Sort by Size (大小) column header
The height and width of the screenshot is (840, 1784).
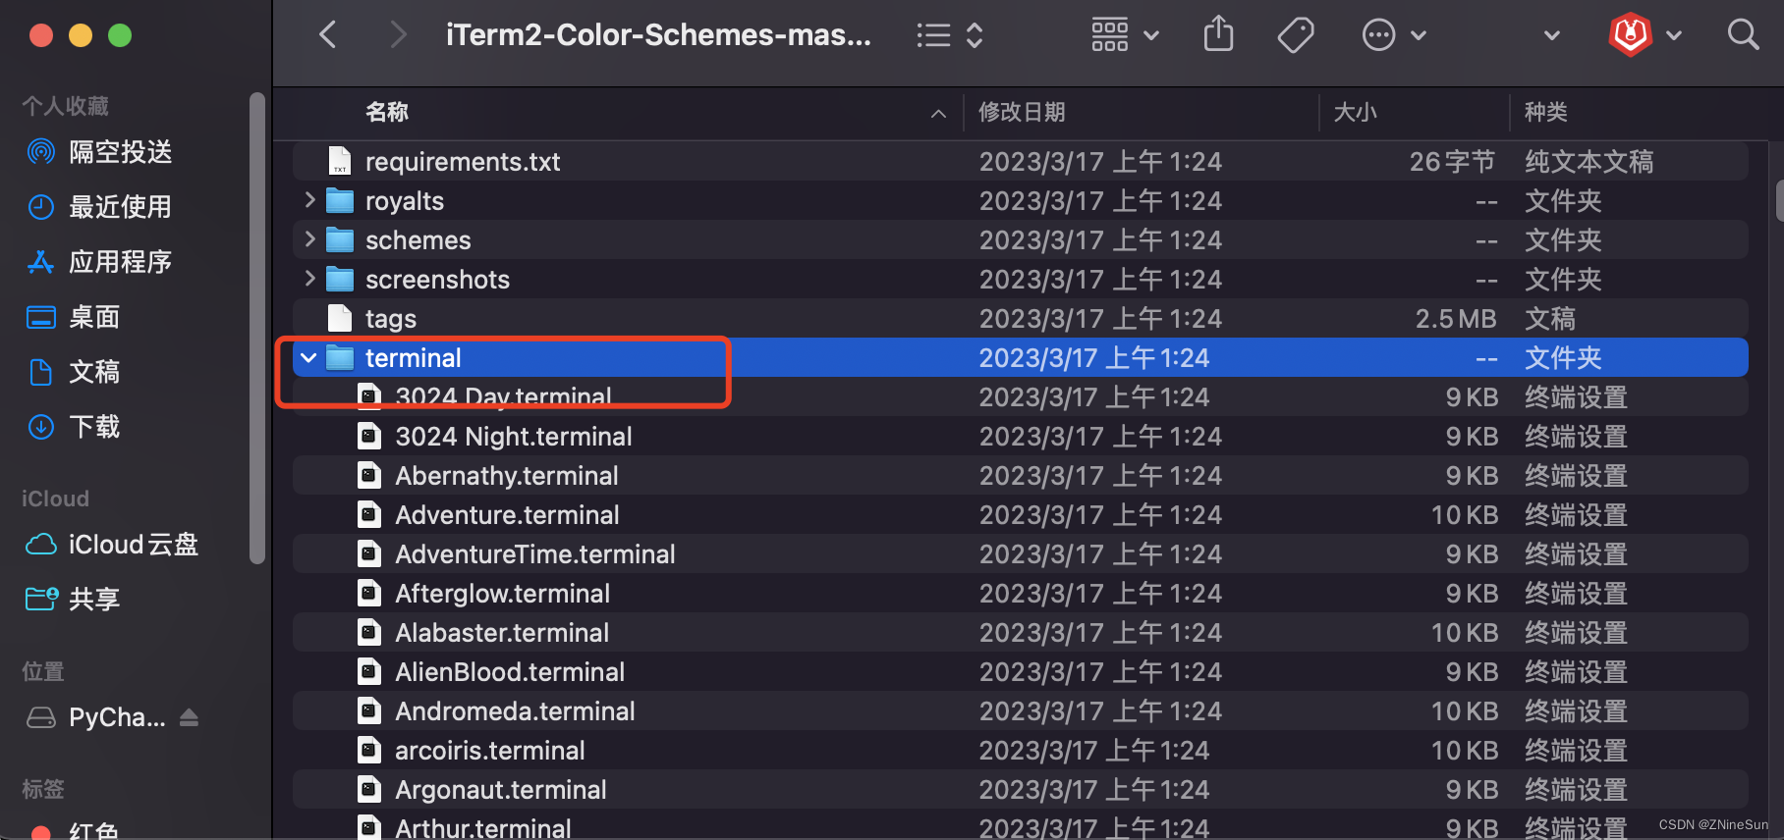pyautogui.click(x=1355, y=113)
